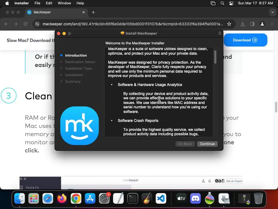Toggle the Chrome side panel icon
The width and height of the screenshot is (278, 209).
pos(252,24)
